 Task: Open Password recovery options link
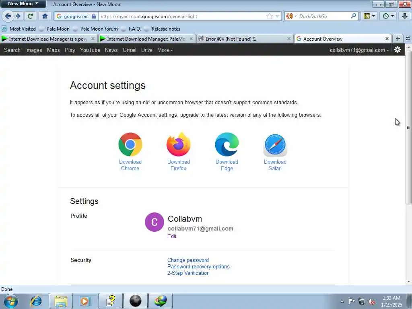point(198,266)
